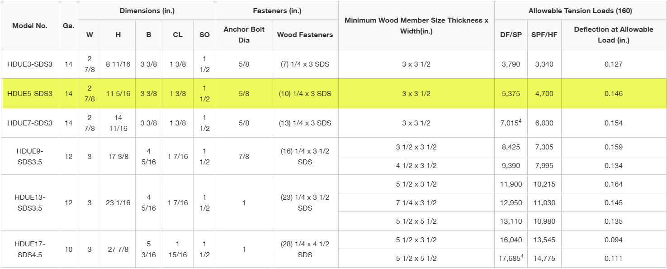Image resolution: width=667 pixels, height=269 pixels.
Task: Click the 7/8 anchor bolt diameter cell
Action: point(244,156)
